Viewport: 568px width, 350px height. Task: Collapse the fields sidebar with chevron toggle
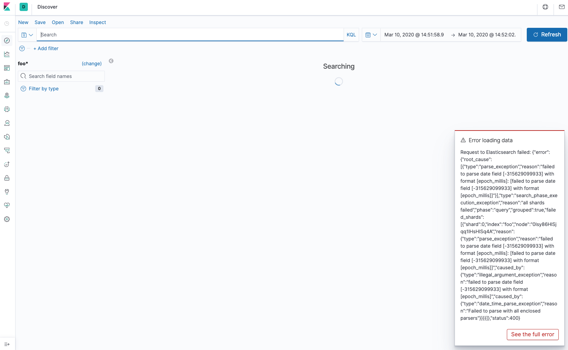click(111, 61)
